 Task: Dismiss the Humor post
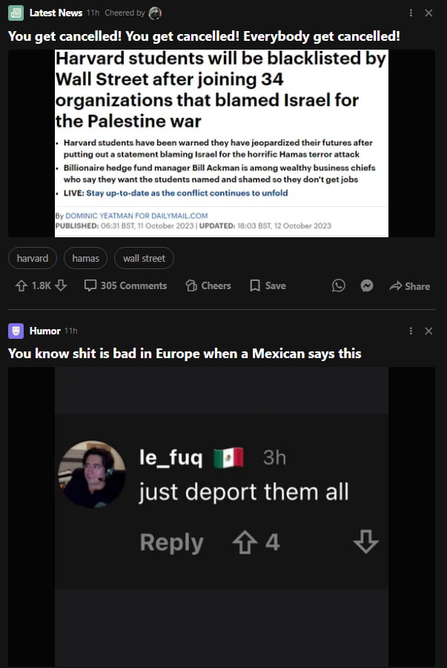coord(428,331)
